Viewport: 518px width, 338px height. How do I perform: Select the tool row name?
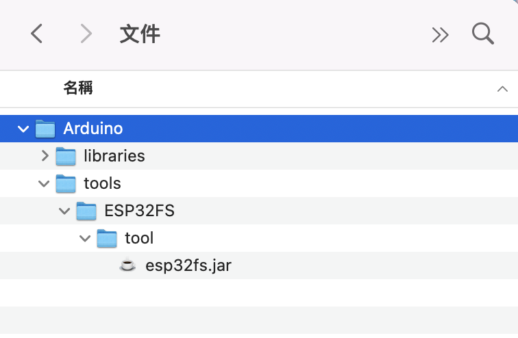139,238
